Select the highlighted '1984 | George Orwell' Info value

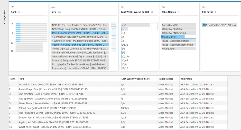pos(80,33)
